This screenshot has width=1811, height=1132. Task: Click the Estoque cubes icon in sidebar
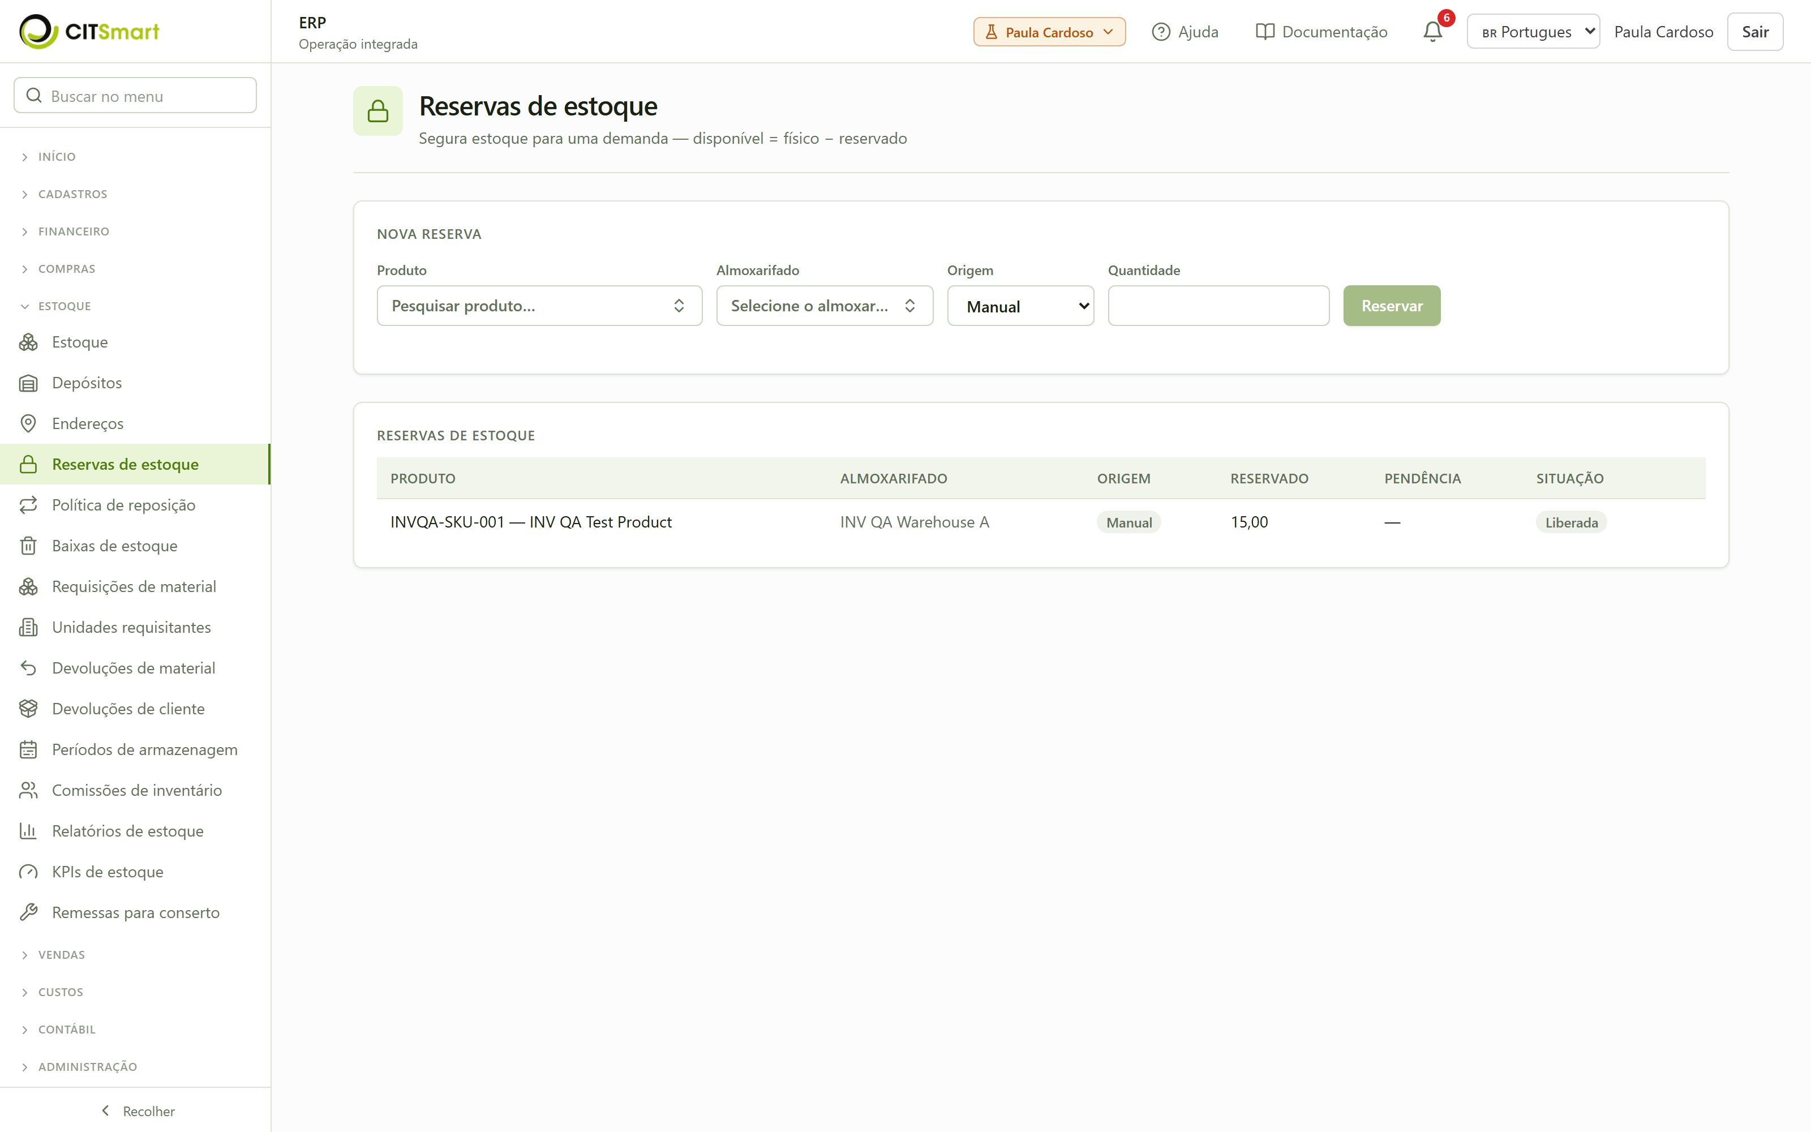pos(28,342)
